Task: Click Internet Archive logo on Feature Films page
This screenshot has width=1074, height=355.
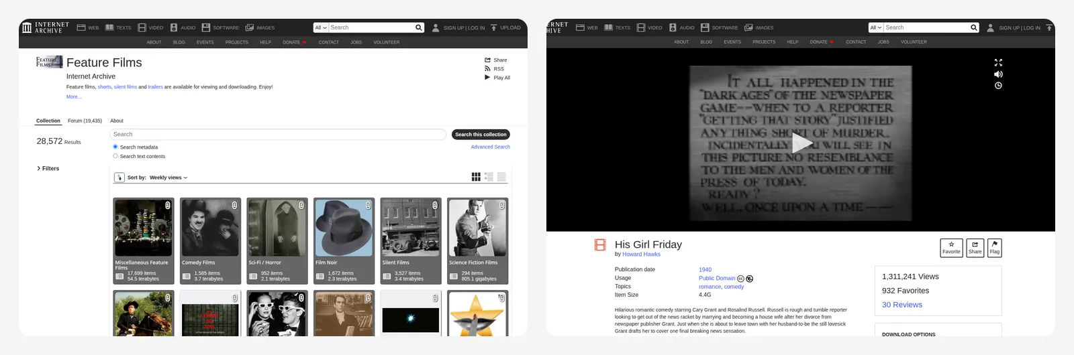Action: click(x=46, y=27)
